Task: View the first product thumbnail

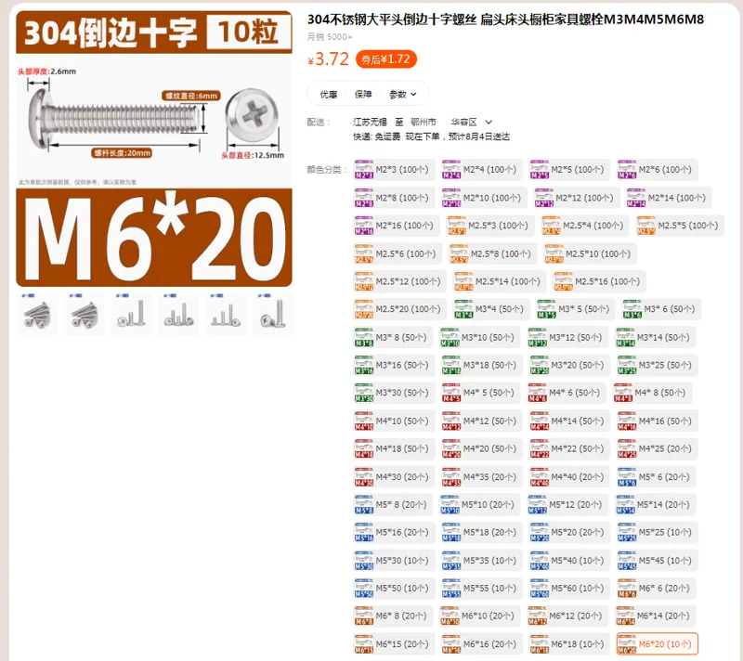Action: point(37,315)
